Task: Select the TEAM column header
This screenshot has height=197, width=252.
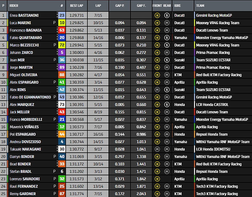Action: pos(200,6)
